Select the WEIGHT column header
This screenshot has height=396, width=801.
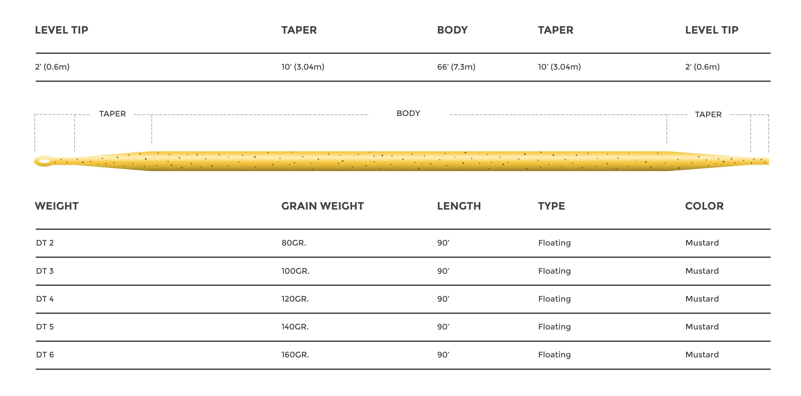pyautogui.click(x=57, y=206)
